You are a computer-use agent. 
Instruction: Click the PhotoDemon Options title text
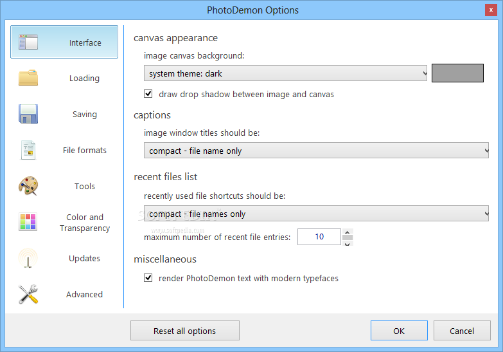click(252, 10)
